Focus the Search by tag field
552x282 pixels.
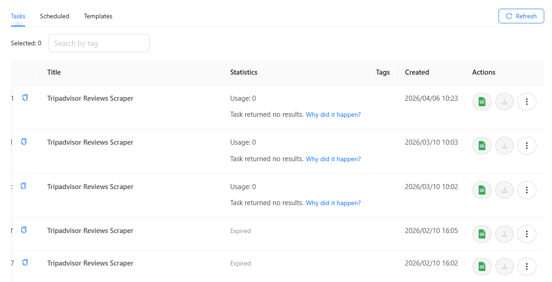pos(99,43)
